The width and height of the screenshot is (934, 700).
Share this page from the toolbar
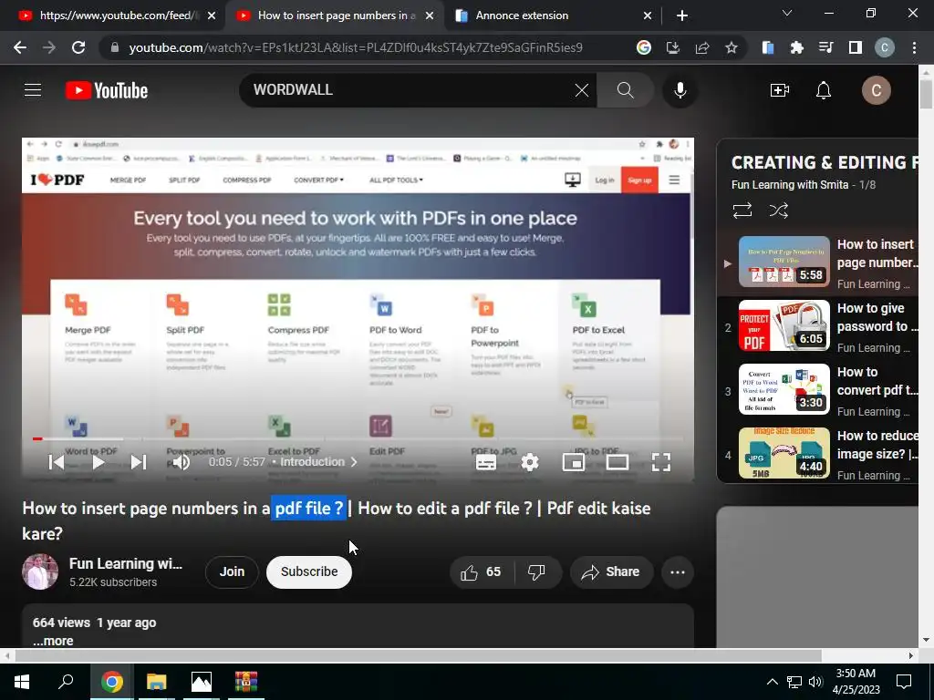(x=702, y=47)
